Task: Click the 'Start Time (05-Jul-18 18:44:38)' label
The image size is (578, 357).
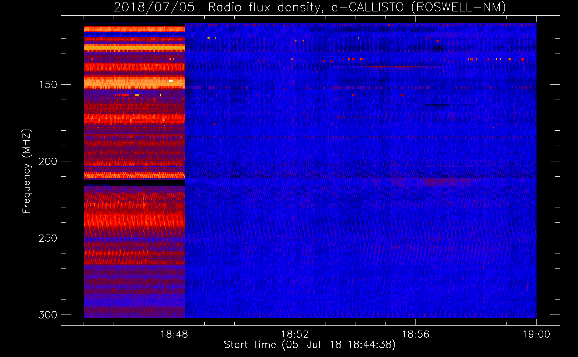Action: pos(310,345)
